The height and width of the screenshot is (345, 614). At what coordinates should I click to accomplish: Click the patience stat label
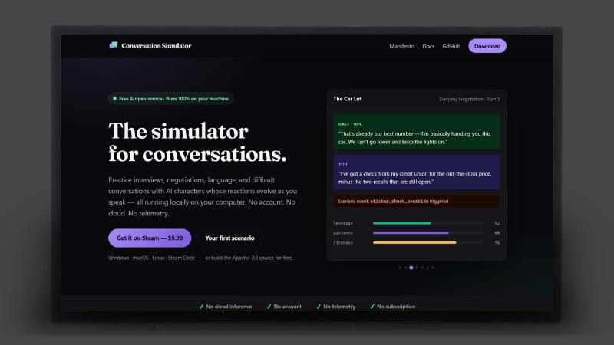point(343,233)
